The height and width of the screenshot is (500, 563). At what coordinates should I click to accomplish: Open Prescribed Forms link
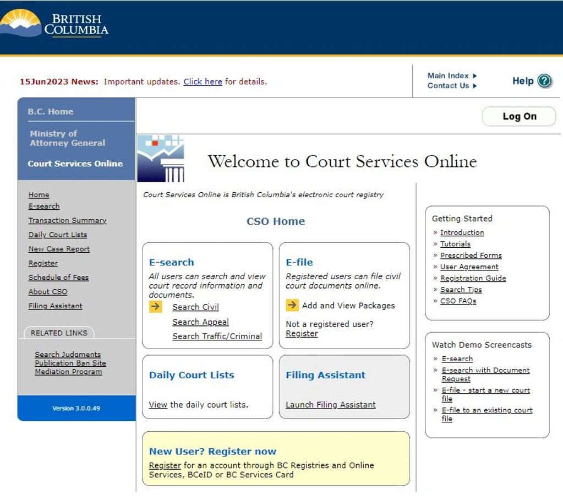(471, 256)
